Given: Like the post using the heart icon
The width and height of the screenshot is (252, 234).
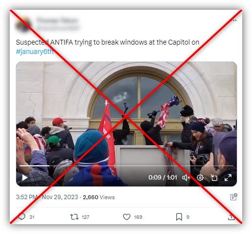Looking at the screenshot, I should 127,217.
